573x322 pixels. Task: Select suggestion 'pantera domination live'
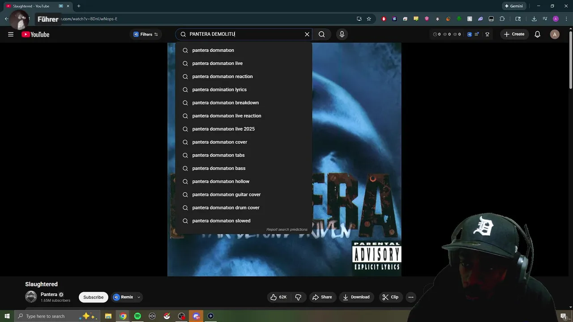point(244,64)
